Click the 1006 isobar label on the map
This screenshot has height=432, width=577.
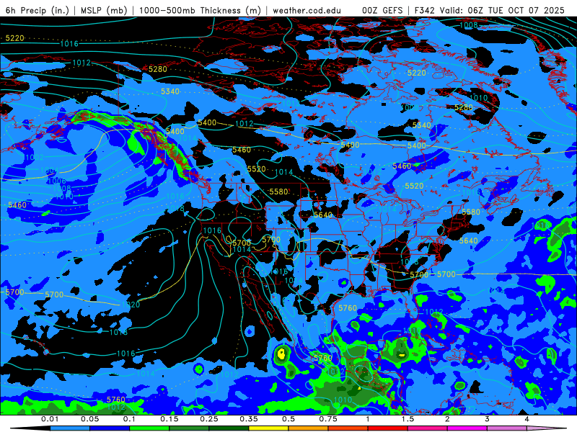tap(57, 181)
